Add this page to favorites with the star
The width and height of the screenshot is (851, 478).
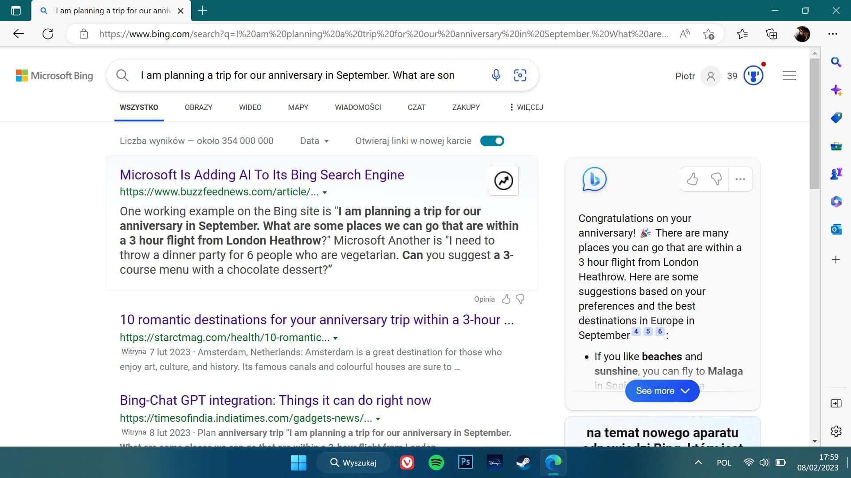pyautogui.click(x=708, y=34)
